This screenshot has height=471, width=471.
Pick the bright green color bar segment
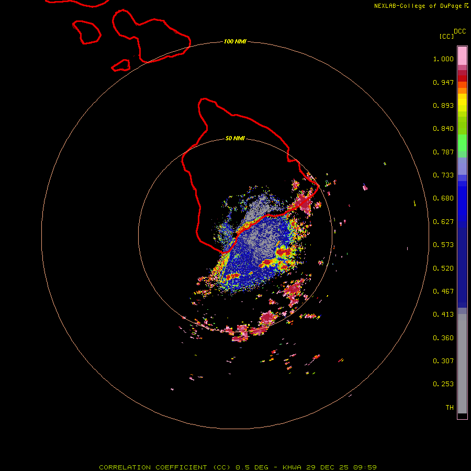click(x=462, y=143)
